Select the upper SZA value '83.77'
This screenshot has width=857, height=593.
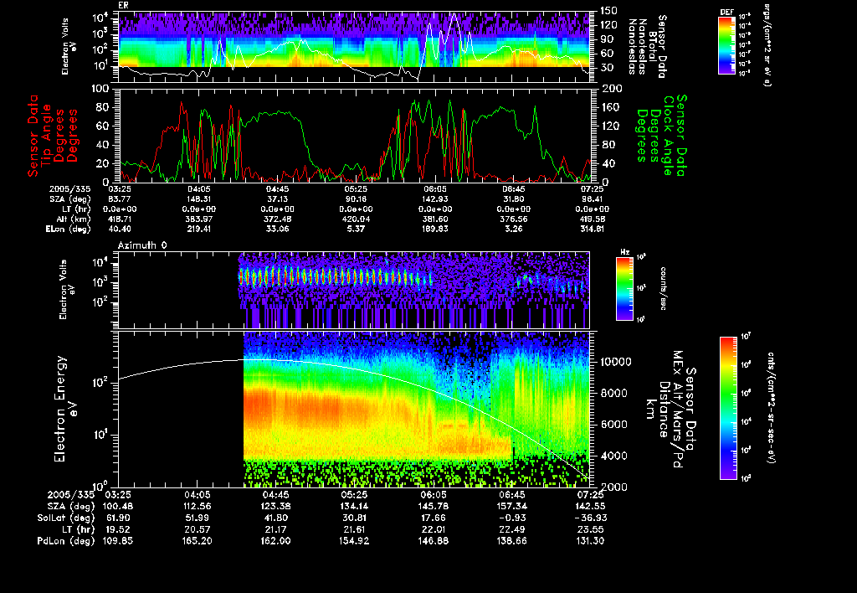[x=121, y=199]
